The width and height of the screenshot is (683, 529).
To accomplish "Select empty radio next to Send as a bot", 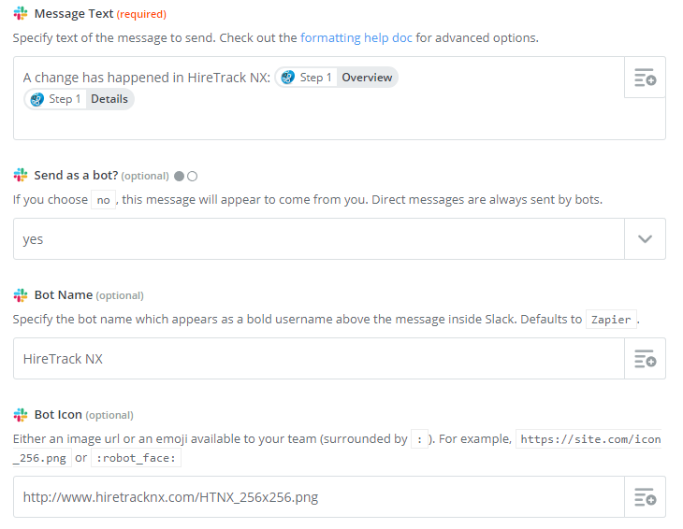I will (192, 177).
